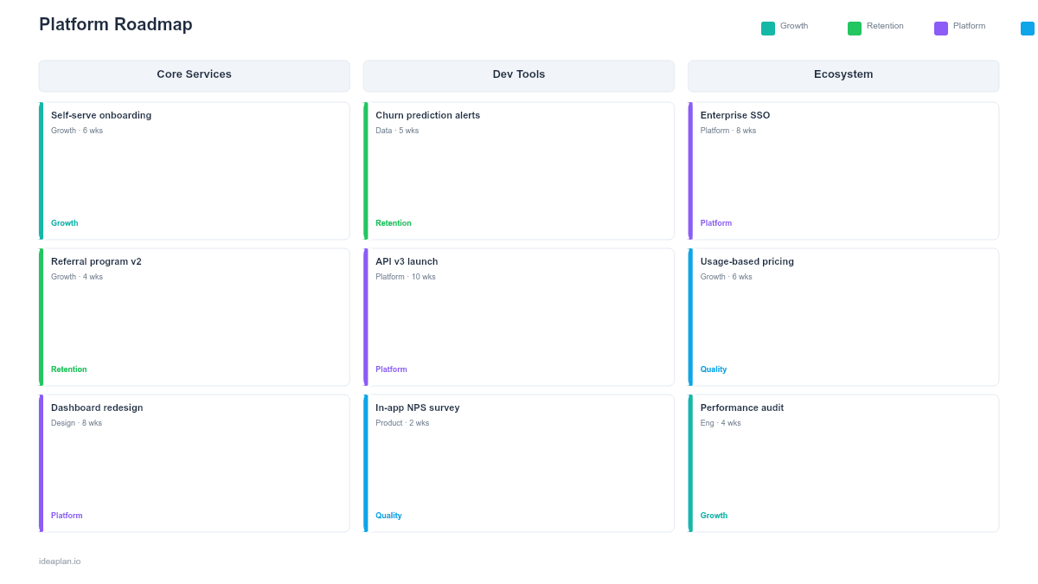Select the Ecosystem column header
This screenshot has height=584, width=1038.
pos(843,75)
